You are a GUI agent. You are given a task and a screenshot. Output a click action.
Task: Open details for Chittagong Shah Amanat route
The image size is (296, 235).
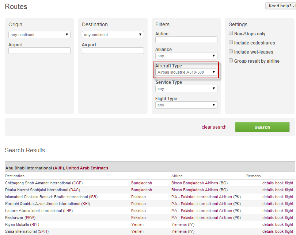[268, 183]
